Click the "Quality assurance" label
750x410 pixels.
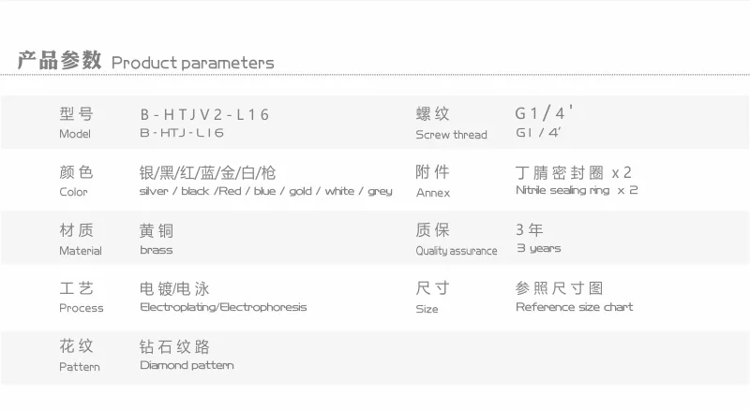click(x=457, y=251)
